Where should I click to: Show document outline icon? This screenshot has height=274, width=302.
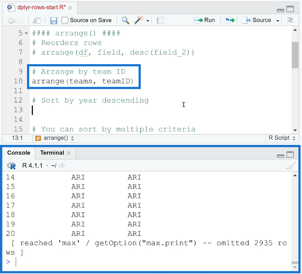coord(290,20)
